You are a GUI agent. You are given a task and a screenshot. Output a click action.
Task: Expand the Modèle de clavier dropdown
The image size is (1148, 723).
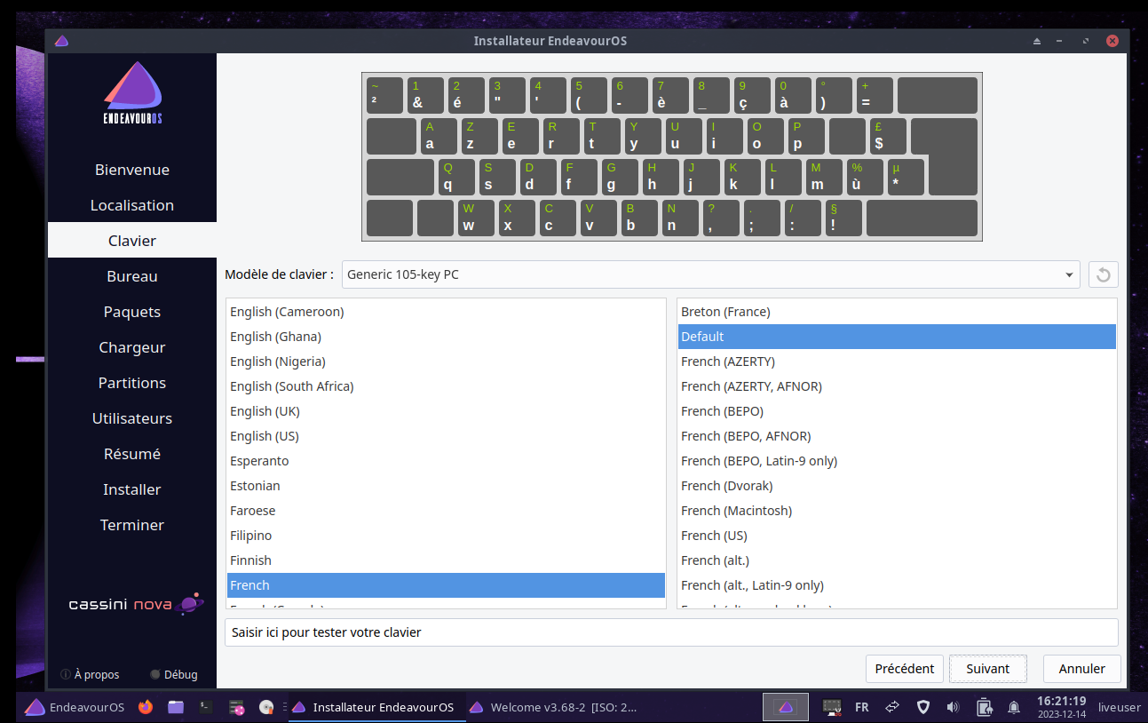[x=710, y=274]
